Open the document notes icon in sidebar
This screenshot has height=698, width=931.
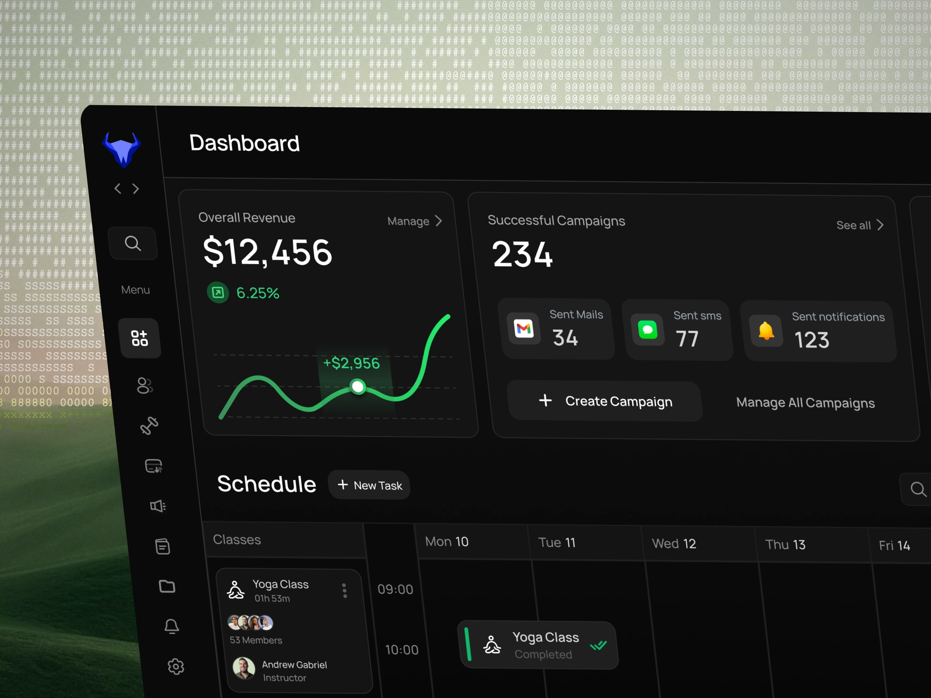(x=163, y=546)
